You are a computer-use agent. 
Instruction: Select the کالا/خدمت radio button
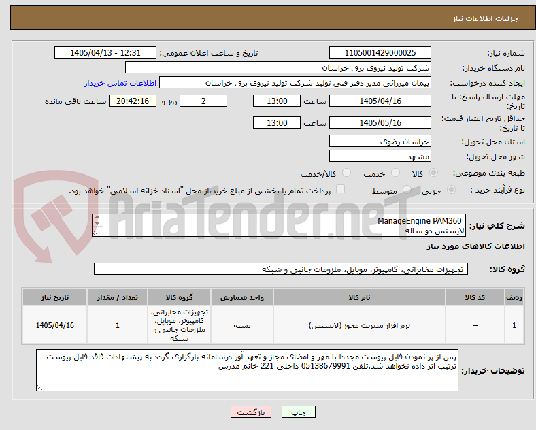pos(346,173)
